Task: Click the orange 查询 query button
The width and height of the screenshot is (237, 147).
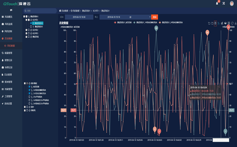Action: click(x=155, y=17)
